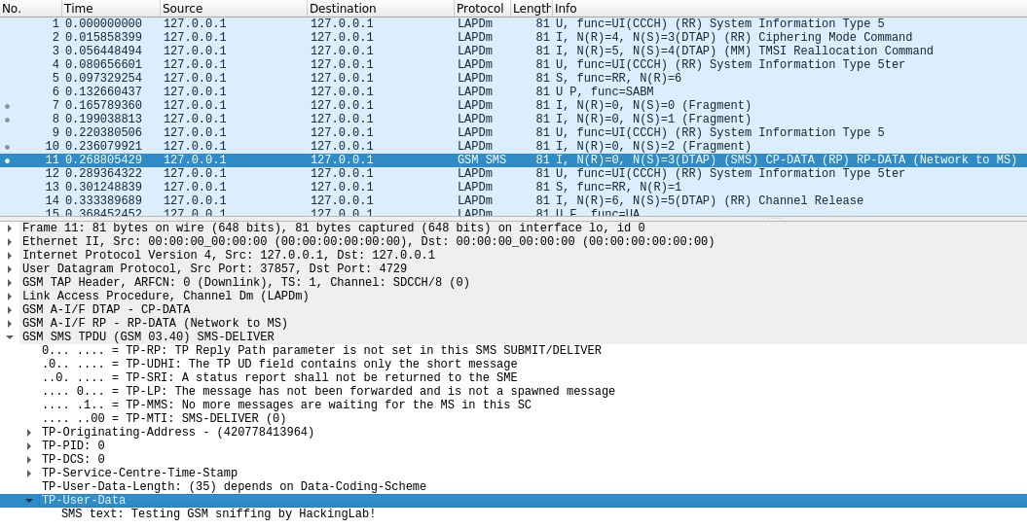Expand the GSM TAP Header node
Image resolution: width=1027 pixels, height=528 pixels.
coord(9,283)
